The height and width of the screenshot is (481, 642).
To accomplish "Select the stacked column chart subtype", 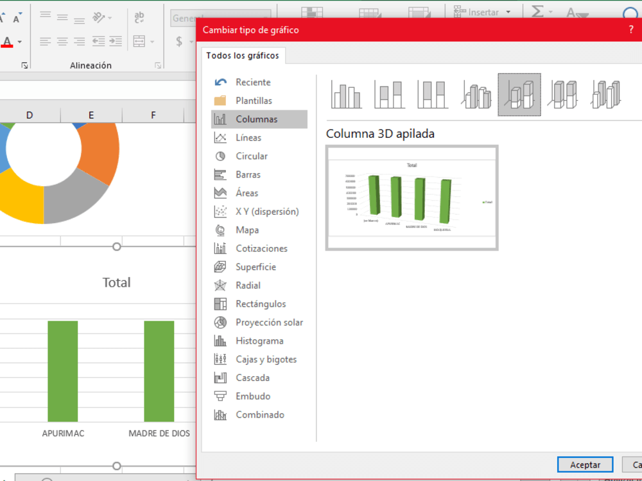I will [x=390, y=95].
